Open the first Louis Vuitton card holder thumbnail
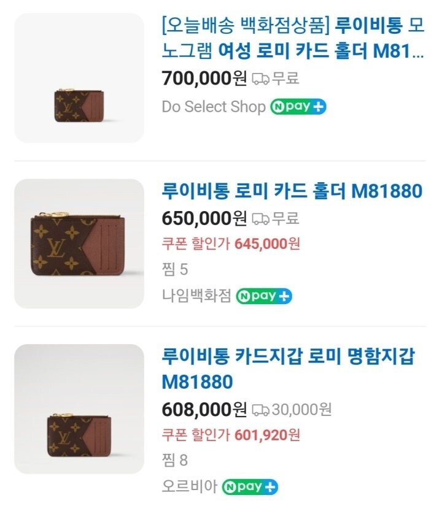 tap(79, 78)
